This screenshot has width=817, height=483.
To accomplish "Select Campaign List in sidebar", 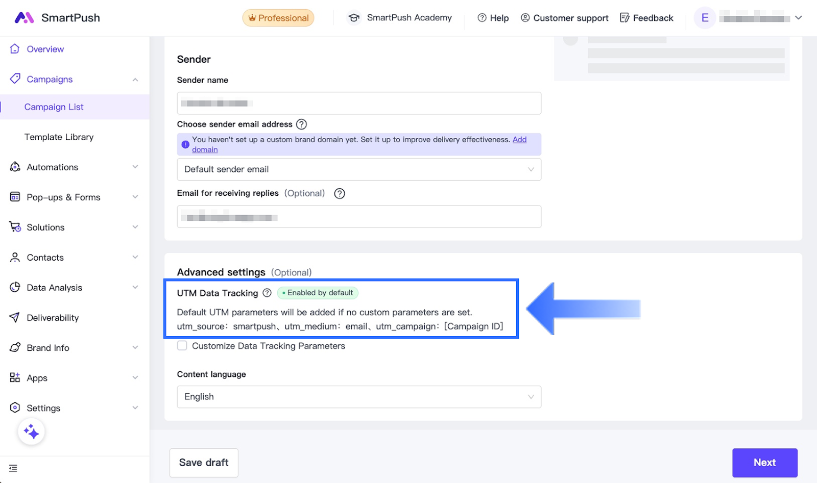I will [x=54, y=107].
